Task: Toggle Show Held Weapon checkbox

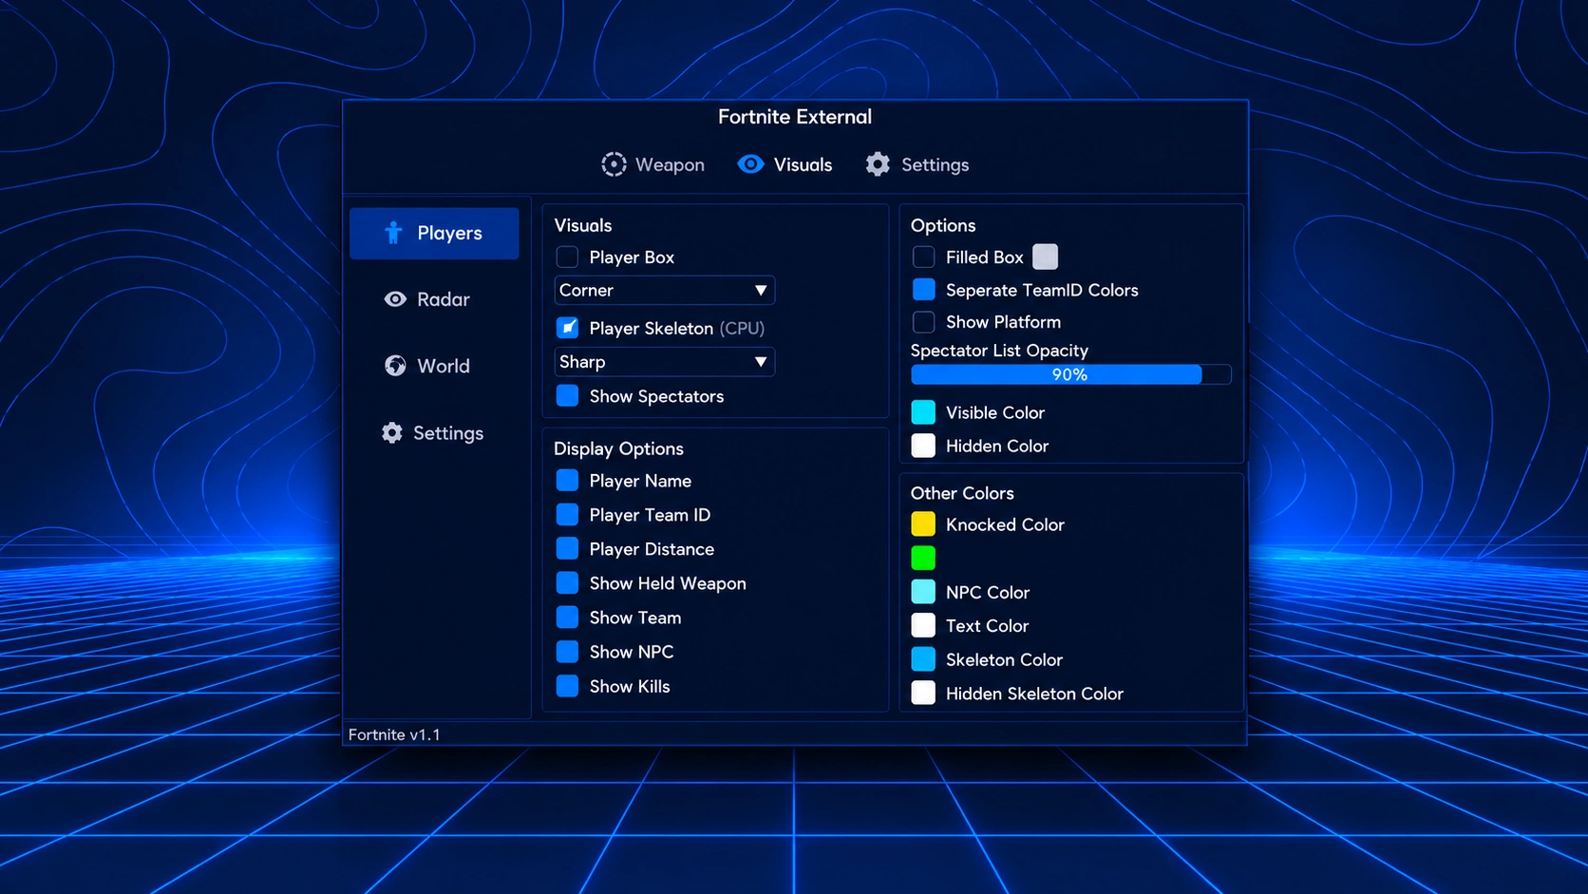Action: pos(567,583)
